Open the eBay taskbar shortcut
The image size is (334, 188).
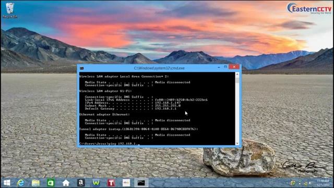click(126, 183)
